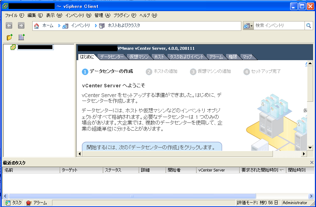Click the search magnifier button
316x207 pixels.
(308, 26)
